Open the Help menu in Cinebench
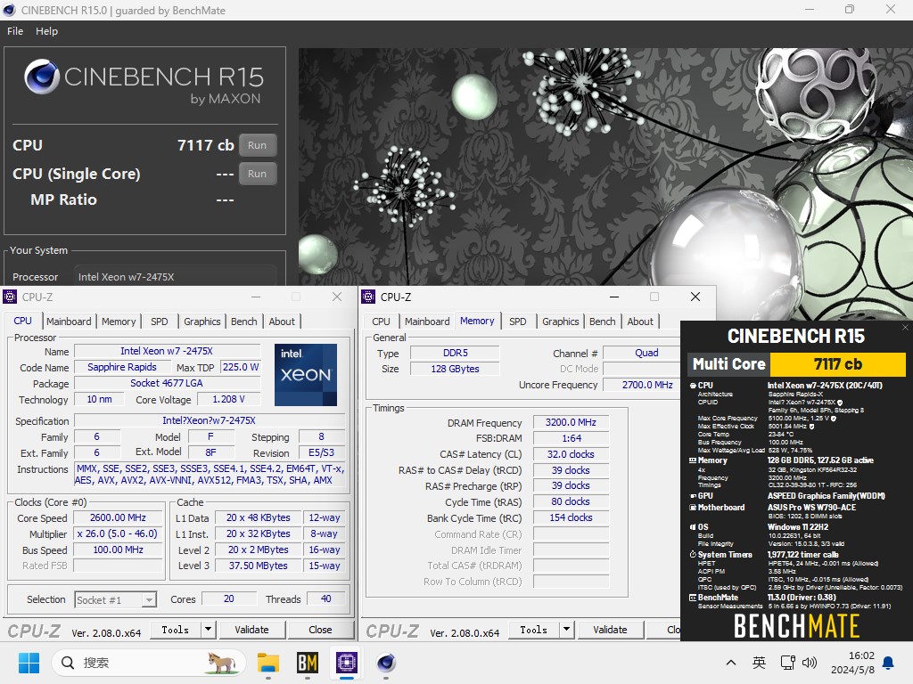Image resolution: width=913 pixels, height=684 pixels. pos(46,31)
